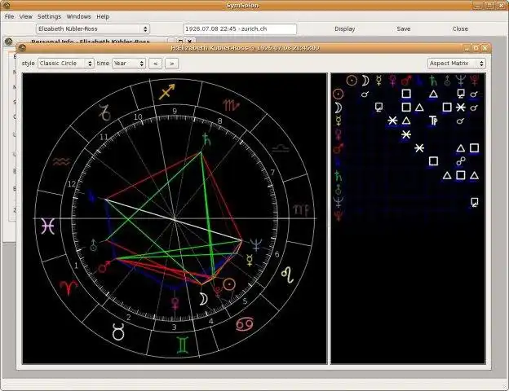Click the Aries sign on the chart wheel
This screenshot has height=391, width=509.
69,287
